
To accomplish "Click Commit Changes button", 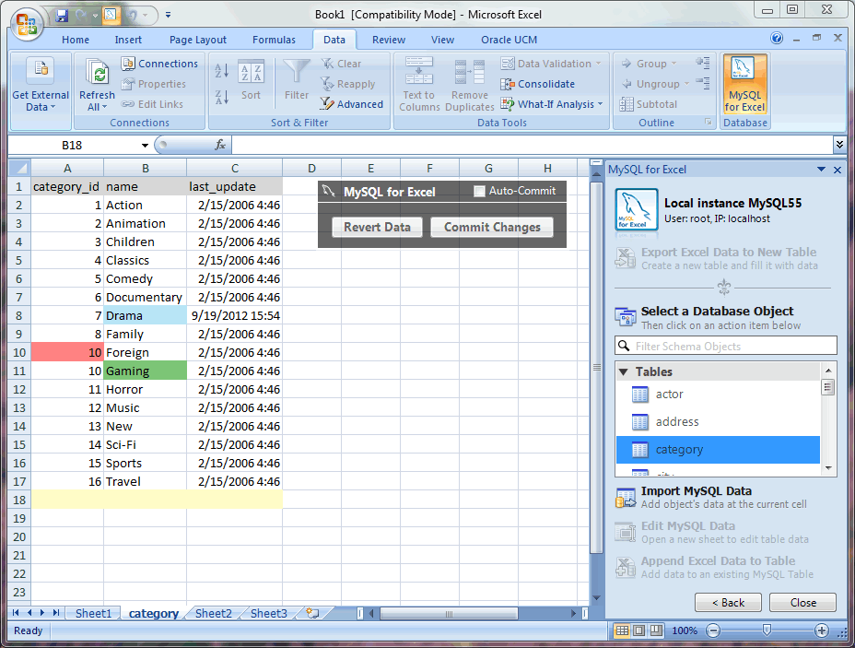I will pos(492,227).
